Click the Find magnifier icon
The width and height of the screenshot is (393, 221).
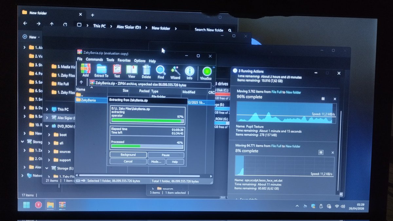click(x=160, y=72)
